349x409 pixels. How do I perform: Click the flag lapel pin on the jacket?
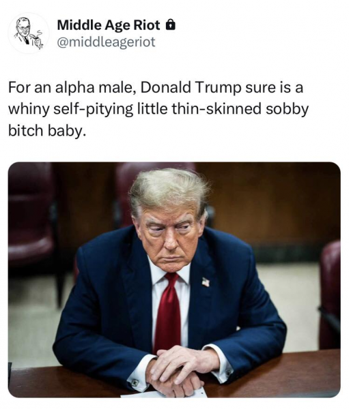tap(206, 282)
